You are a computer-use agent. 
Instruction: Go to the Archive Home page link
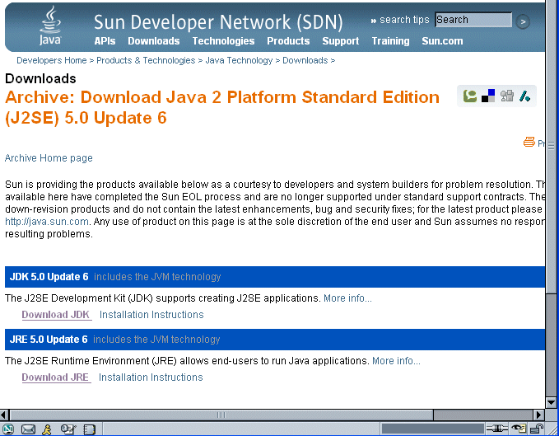[x=49, y=158]
